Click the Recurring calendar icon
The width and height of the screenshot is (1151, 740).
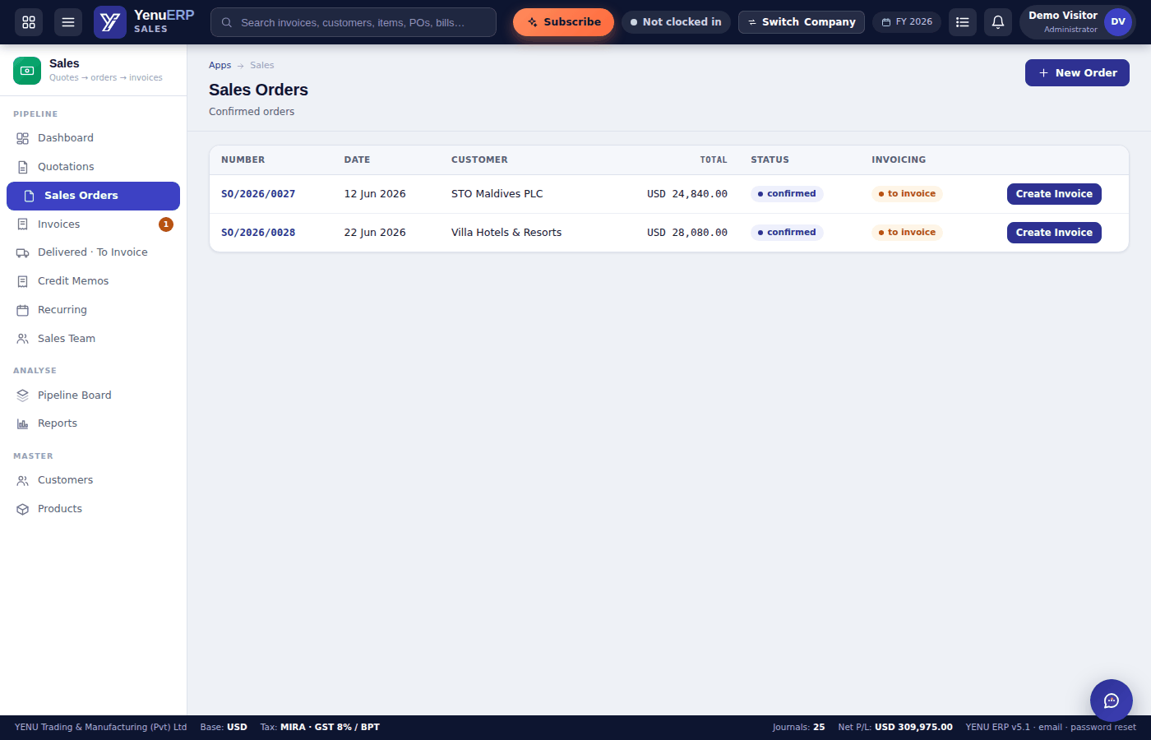point(23,310)
